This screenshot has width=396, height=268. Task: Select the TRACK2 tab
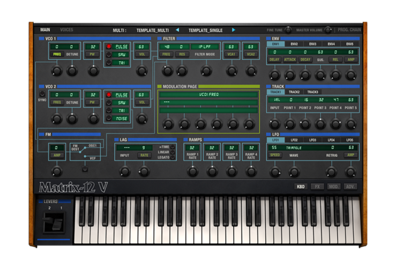[294, 92]
